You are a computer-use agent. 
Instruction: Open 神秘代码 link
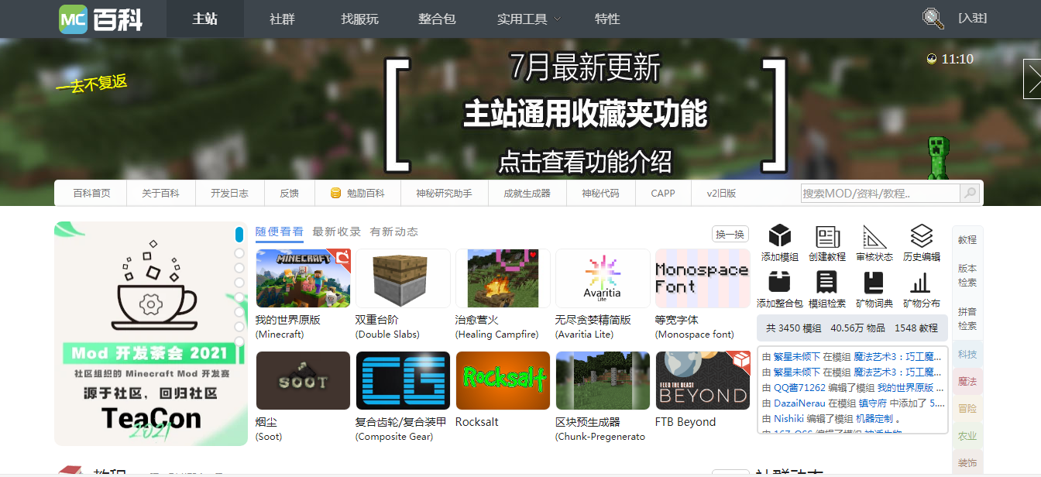click(600, 193)
